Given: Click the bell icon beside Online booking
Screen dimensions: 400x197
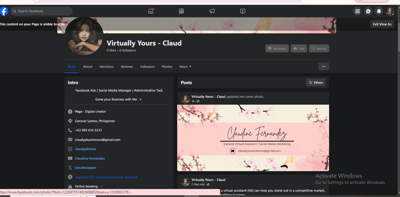Looking at the screenshot, I should click(x=70, y=186).
